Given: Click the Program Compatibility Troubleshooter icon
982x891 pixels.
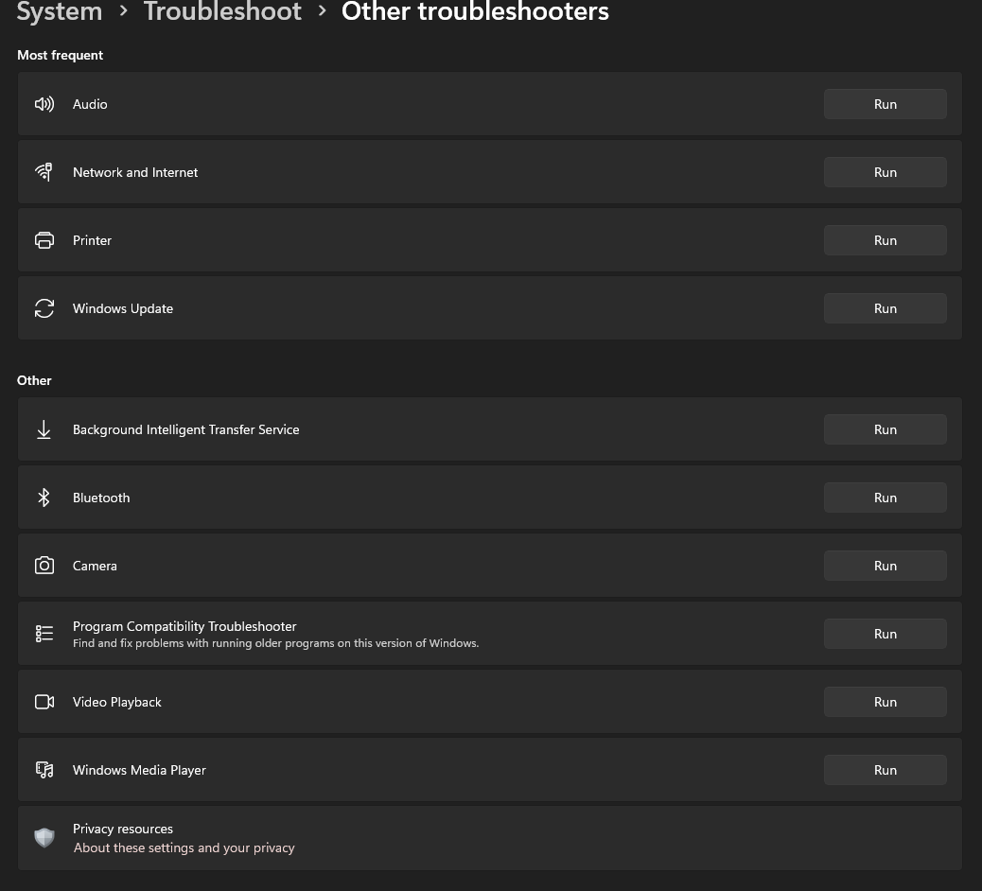Looking at the screenshot, I should (x=44, y=634).
